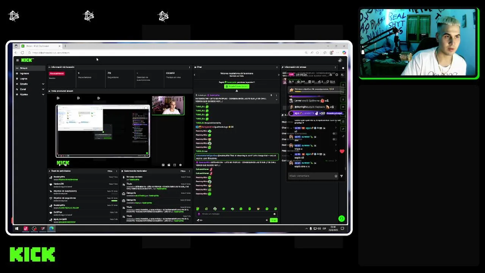Image resolution: width=485 pixels, height=273 pixels.
Task: Select the DeffPilar activity entry
Action: coord(83,213)
